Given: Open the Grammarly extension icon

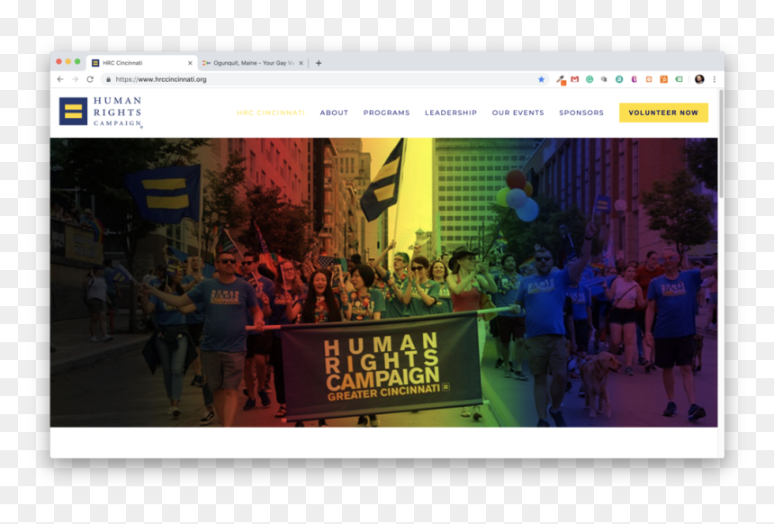Looking at the screenshot, I should coord(589,79).
